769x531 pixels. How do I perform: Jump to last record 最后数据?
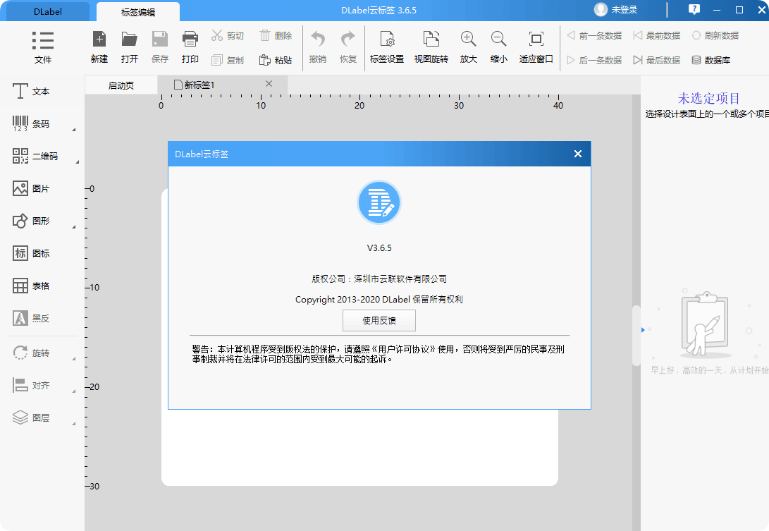click(x=657, y=60)
